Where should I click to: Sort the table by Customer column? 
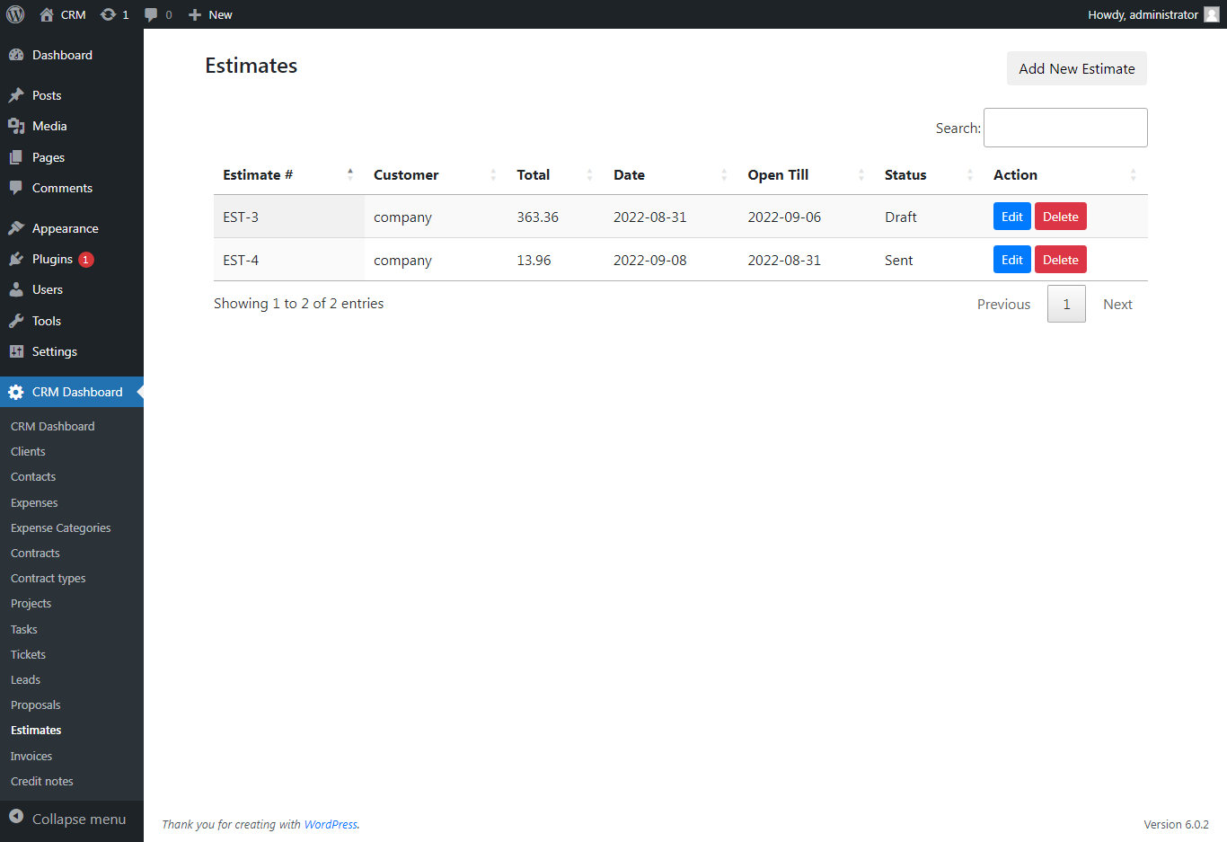tap(406, 174)
